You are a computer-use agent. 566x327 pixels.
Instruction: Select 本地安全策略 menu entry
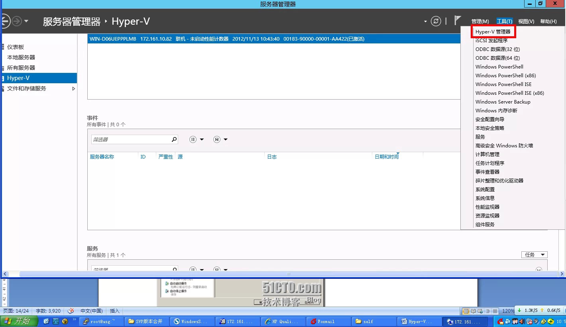pyautogui.click(x=490, y=128)
